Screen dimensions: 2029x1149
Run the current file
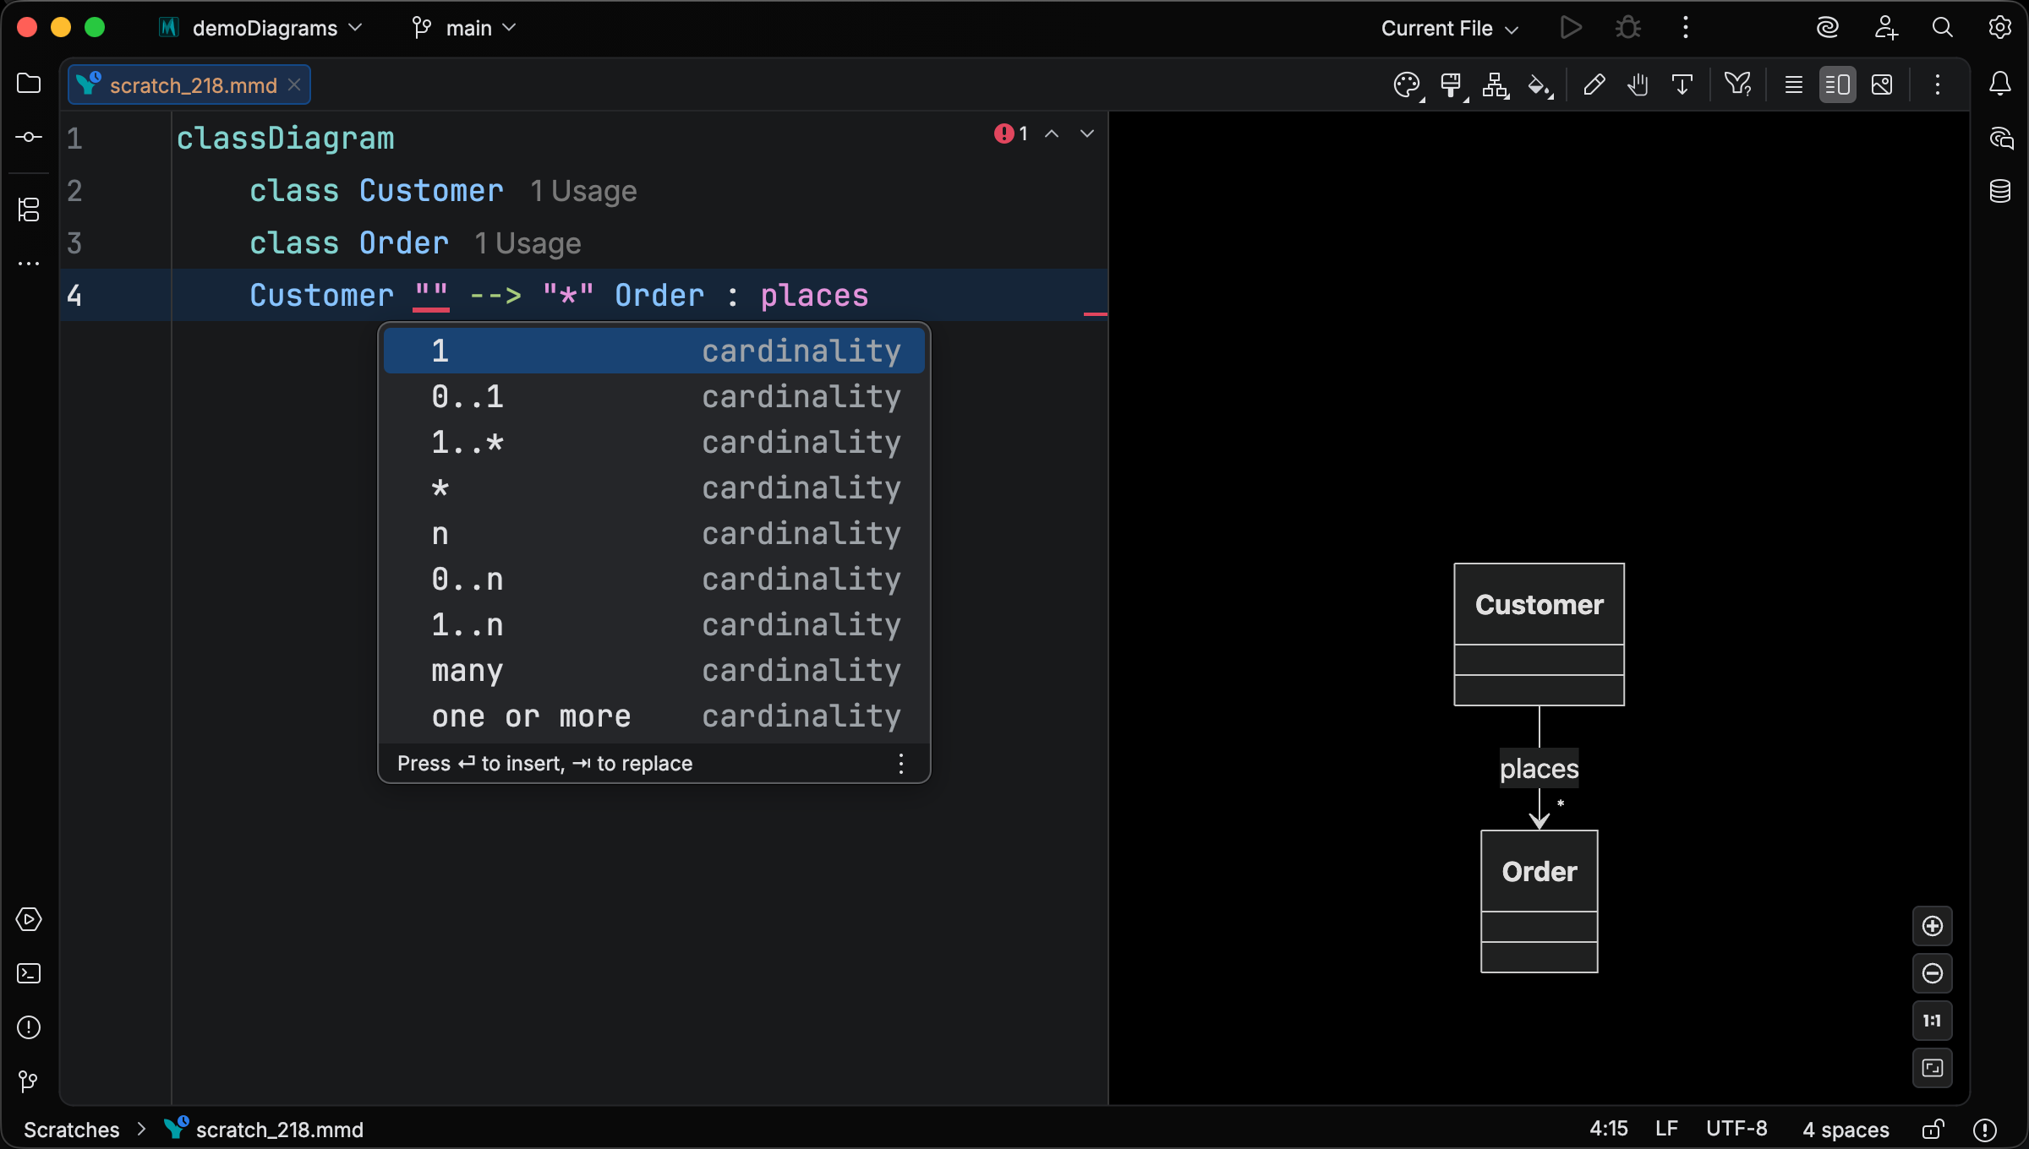pos(1571,28)
